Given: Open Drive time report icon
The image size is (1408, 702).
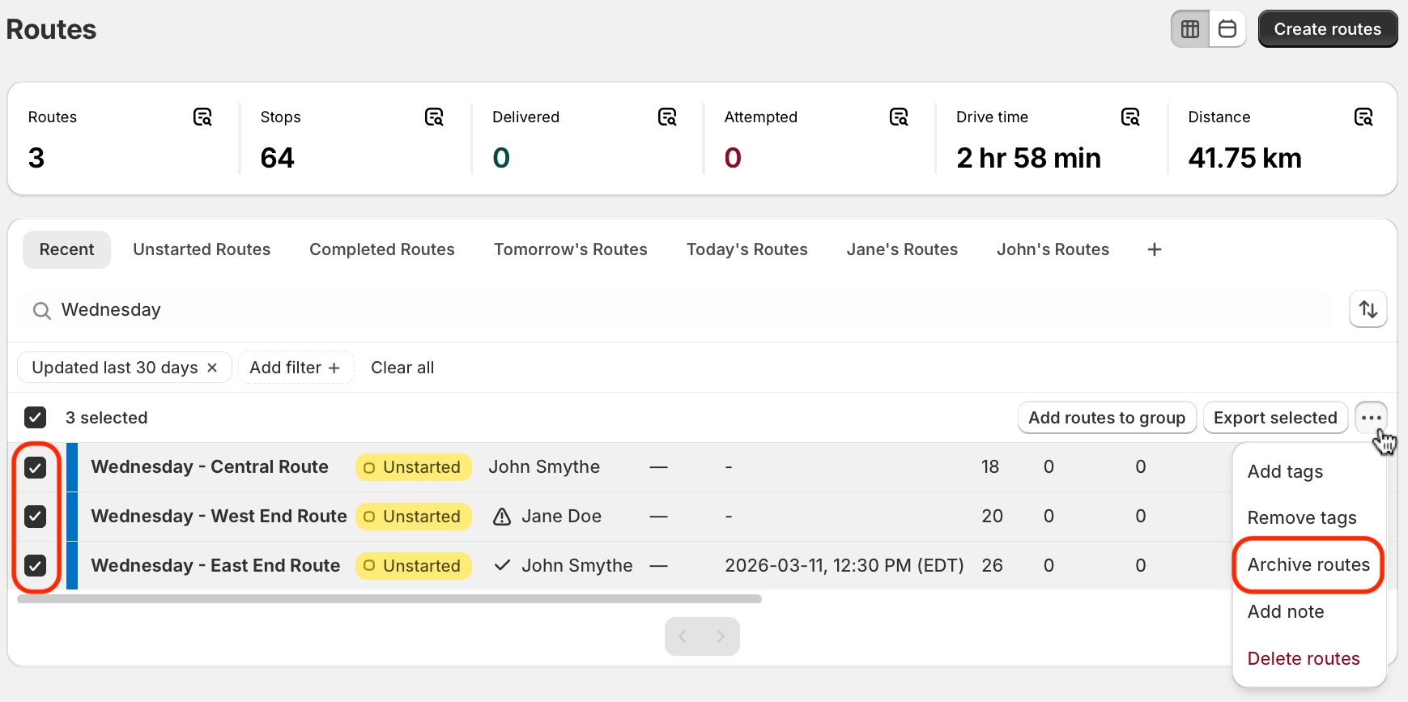Looking at the screenshot, I should [x=1130, y=117].
